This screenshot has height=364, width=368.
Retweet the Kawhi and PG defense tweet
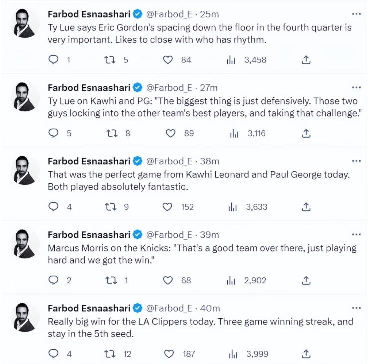(x=112, y=133)
